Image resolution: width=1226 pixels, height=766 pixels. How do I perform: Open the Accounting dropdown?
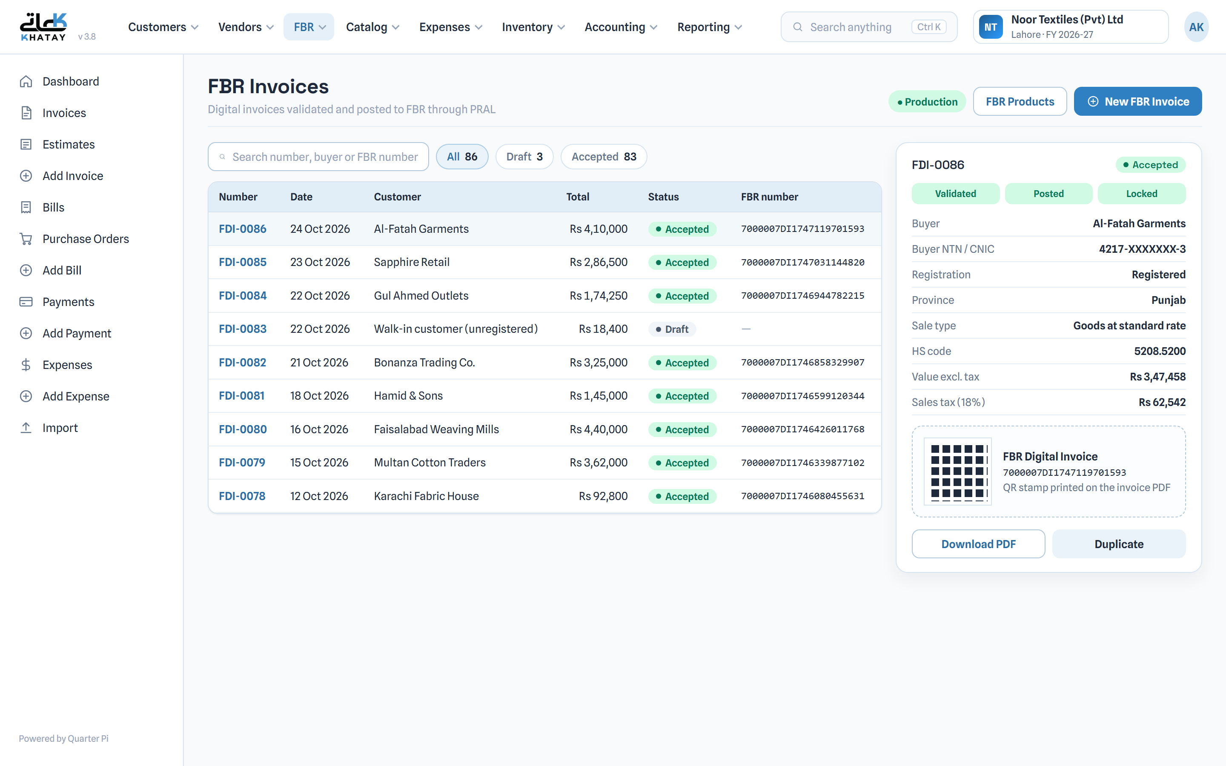[621, 27]
